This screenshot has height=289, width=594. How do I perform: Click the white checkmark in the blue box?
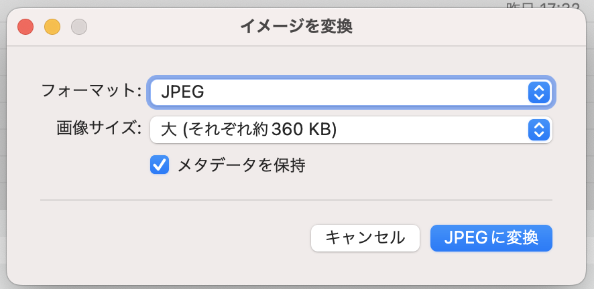click(x=160, y=165)
